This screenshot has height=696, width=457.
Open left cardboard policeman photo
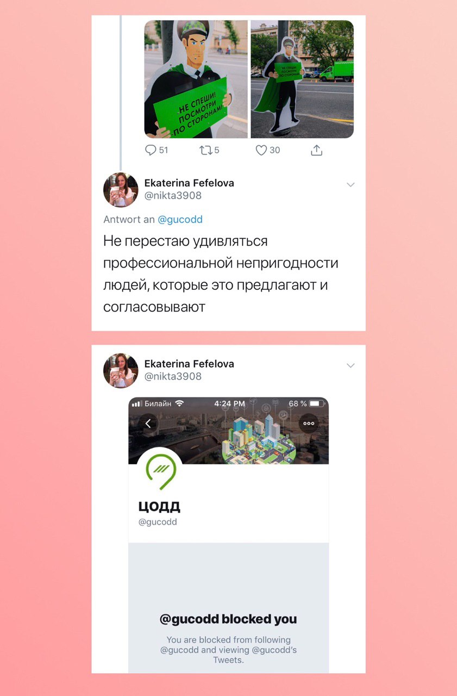click(x=196, y=79)
